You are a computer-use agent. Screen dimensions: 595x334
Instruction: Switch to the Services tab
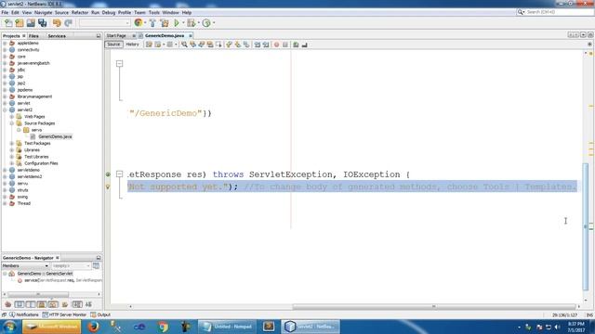coord(57,36)
